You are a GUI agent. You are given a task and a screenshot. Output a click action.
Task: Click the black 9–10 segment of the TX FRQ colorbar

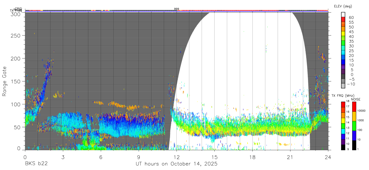(343, 147)
